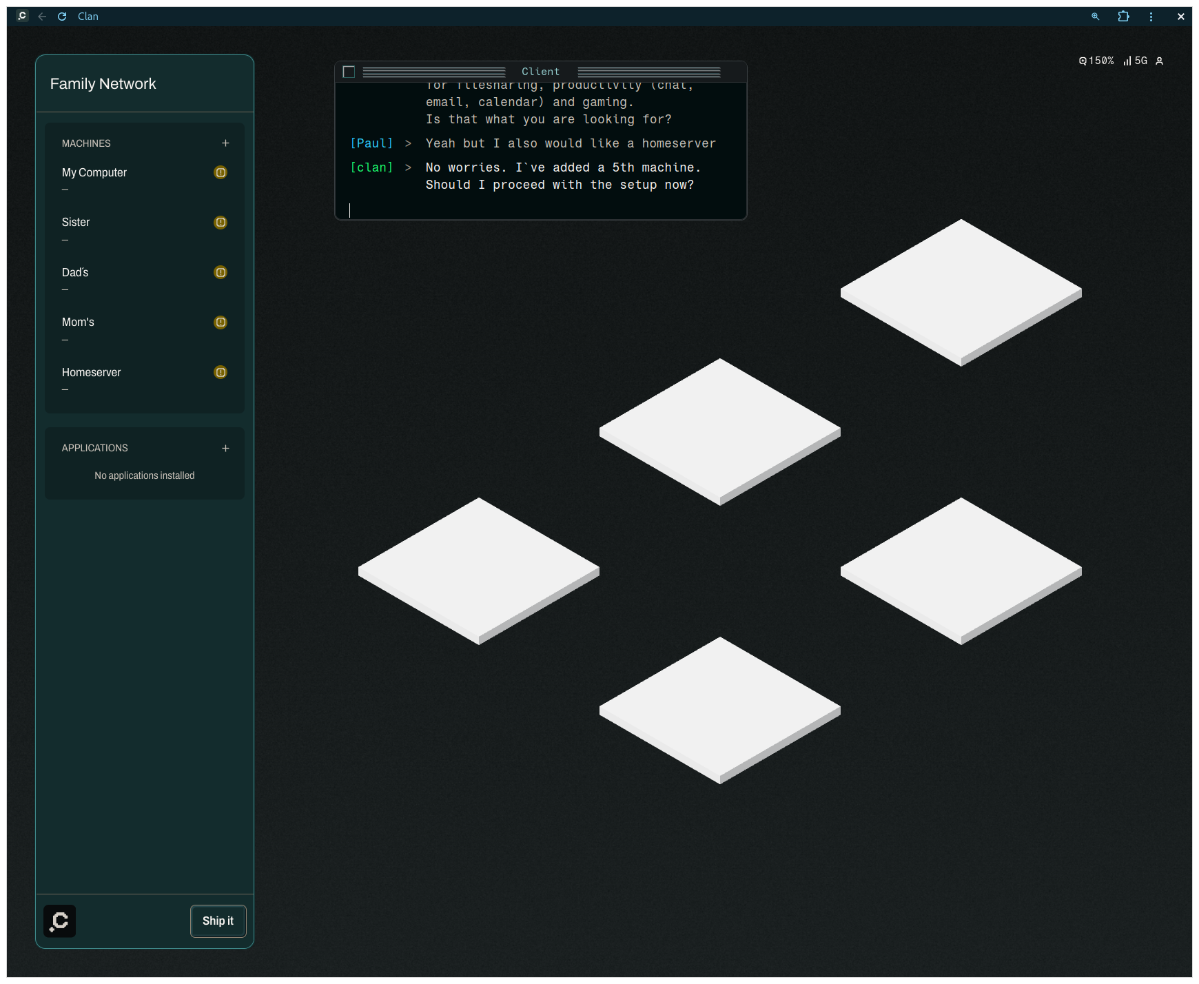This screenshot has height=984, width=1199.
Task: Click the status icon beside Sister machine
Action: 221,223
